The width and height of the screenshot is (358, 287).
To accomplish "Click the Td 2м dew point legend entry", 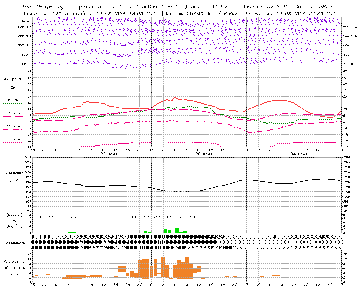I will (x=13, y=100).
